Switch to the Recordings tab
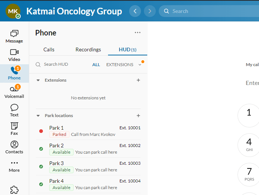 (88, 49)
